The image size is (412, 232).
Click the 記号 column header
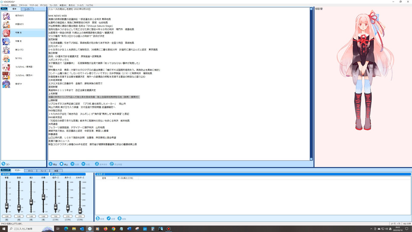coord(104,178)
